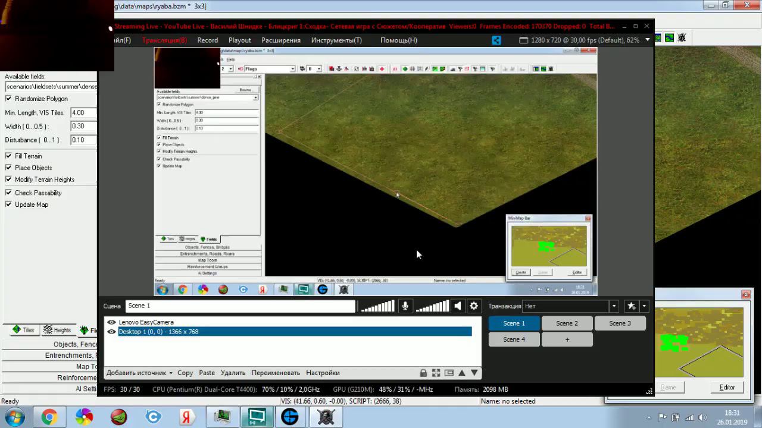Uncheck Place Objects option
The image size is (762, 428).
click(8, 168)
